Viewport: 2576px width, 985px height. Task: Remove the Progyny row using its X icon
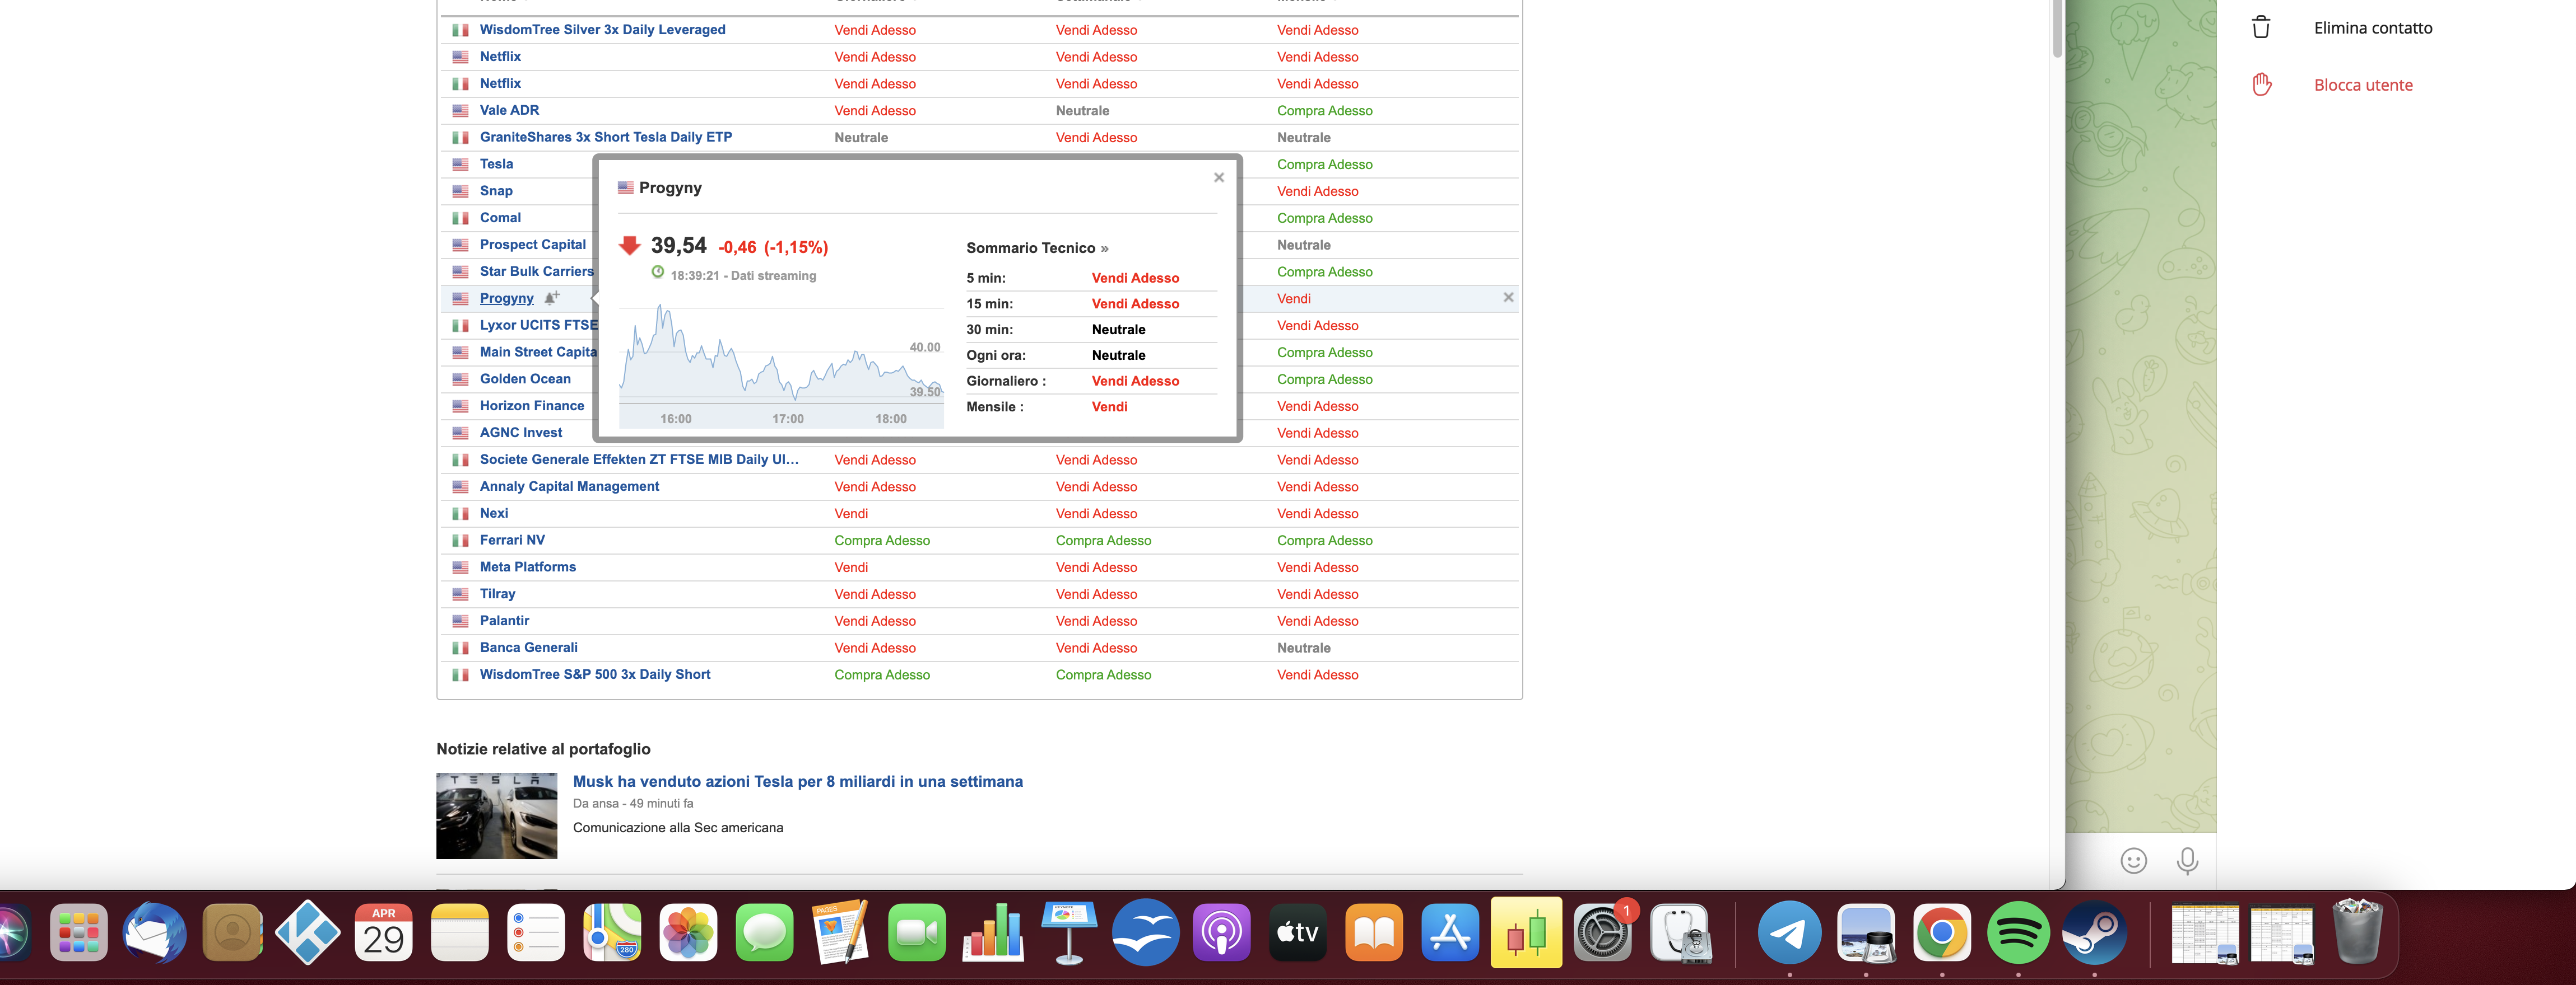tap(1508, 298)
